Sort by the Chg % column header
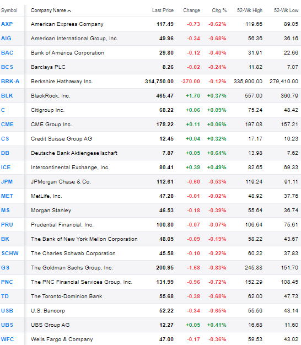This screenshot has height=345, width=301. 219,10
